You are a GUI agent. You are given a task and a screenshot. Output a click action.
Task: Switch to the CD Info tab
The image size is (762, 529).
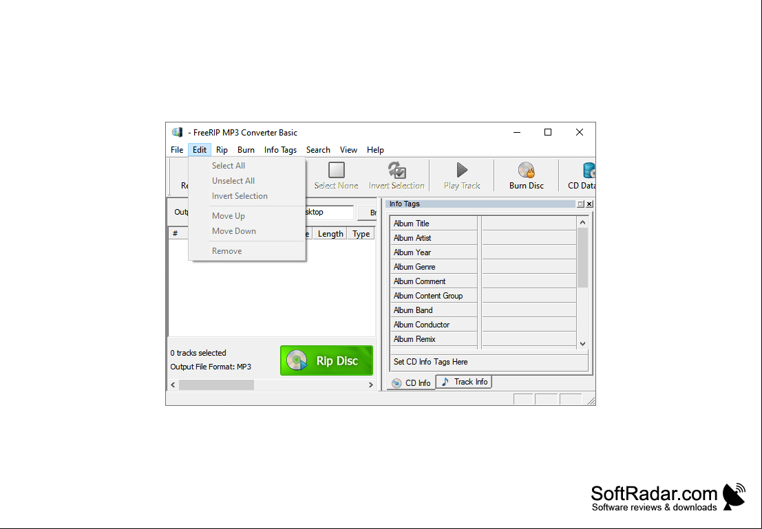[411, 382]
